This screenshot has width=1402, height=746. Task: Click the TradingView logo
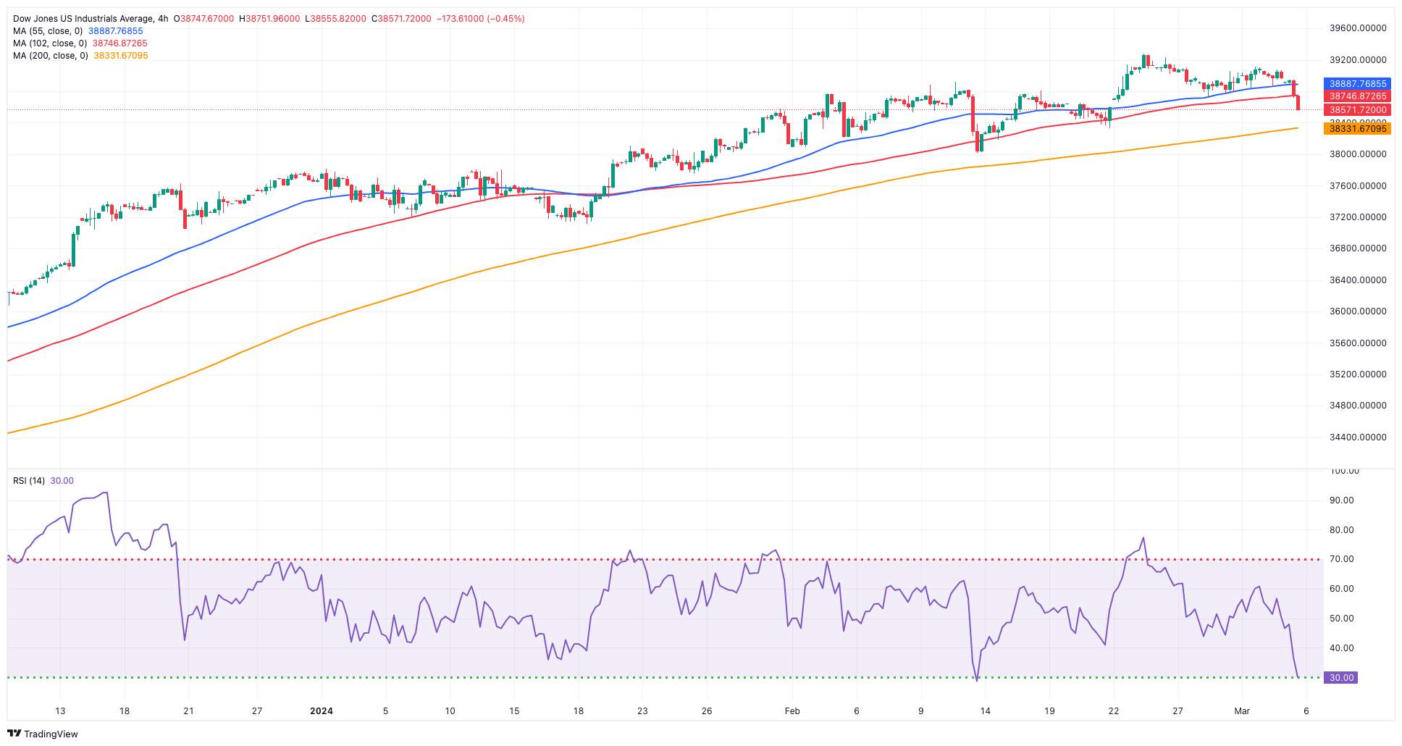[x=42, y=734]
